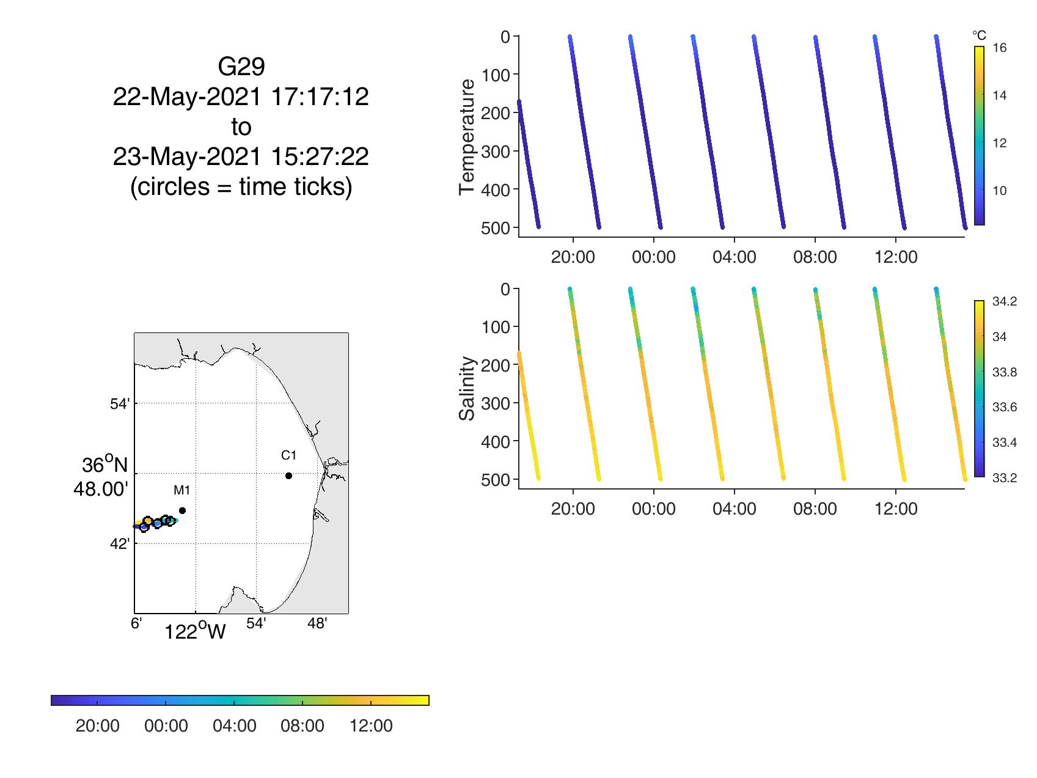
Task: Click the first partial temperature profile line
Action: click(x=529, y=165)
